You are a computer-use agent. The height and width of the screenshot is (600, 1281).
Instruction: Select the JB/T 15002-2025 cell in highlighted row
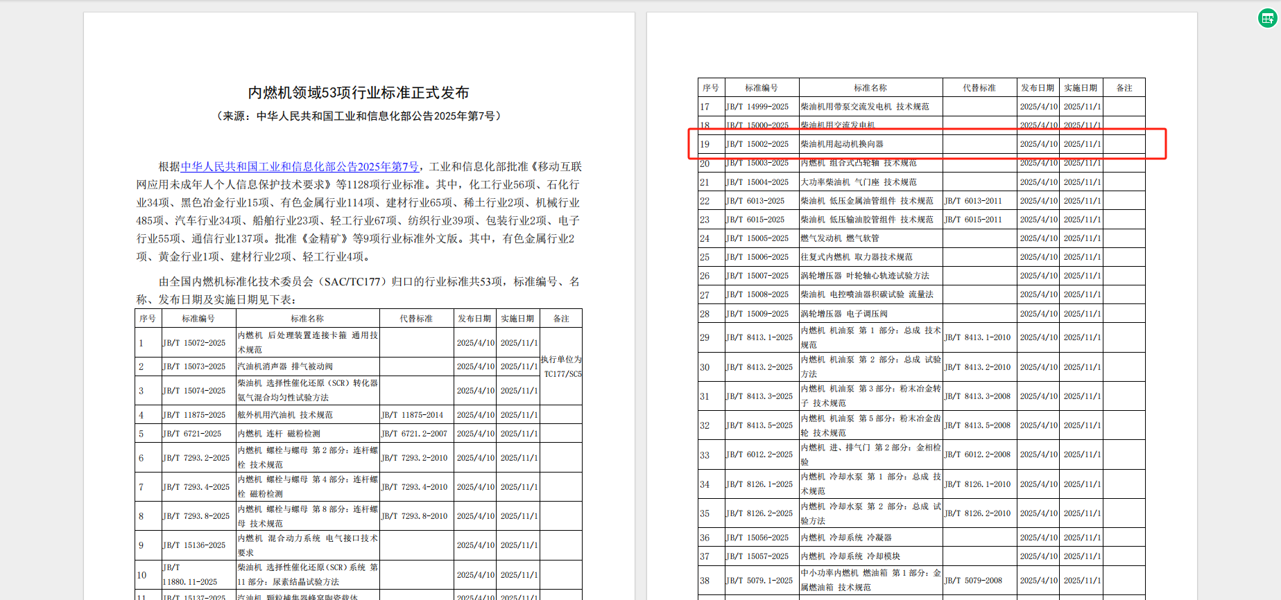click(762, 144)
